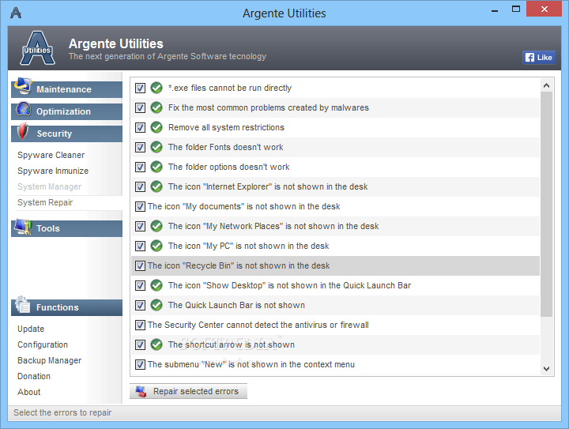Uncheck Fix most common malware problems checkbox

pos(140,107)
